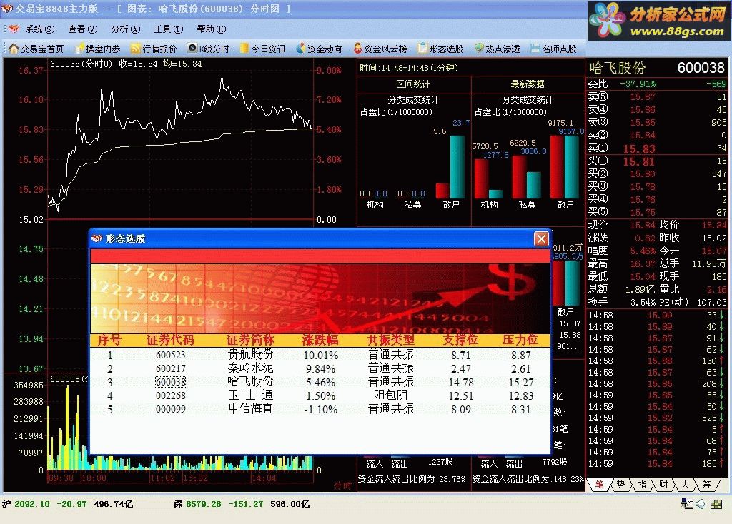Click the 深 index value 8579.28

pos(204,504)
